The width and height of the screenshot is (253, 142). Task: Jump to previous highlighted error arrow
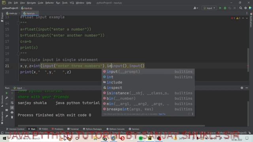(x=243, y=18)
